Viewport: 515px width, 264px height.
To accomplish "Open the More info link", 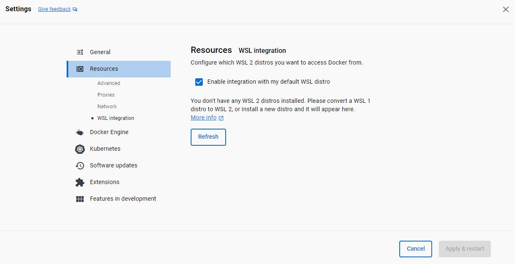I will pyautogui.click(x=204, y=118).
